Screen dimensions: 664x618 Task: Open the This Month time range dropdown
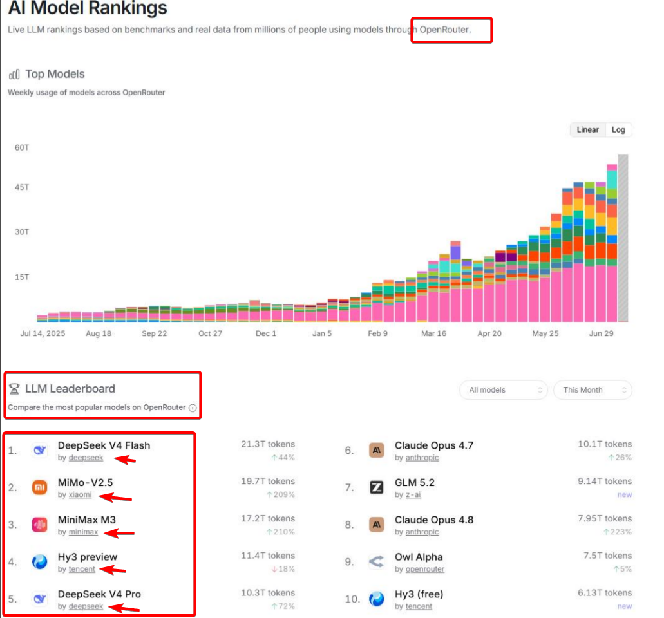593,390
